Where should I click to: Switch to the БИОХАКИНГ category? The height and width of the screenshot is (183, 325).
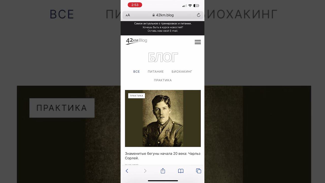(x=182, y=72)
